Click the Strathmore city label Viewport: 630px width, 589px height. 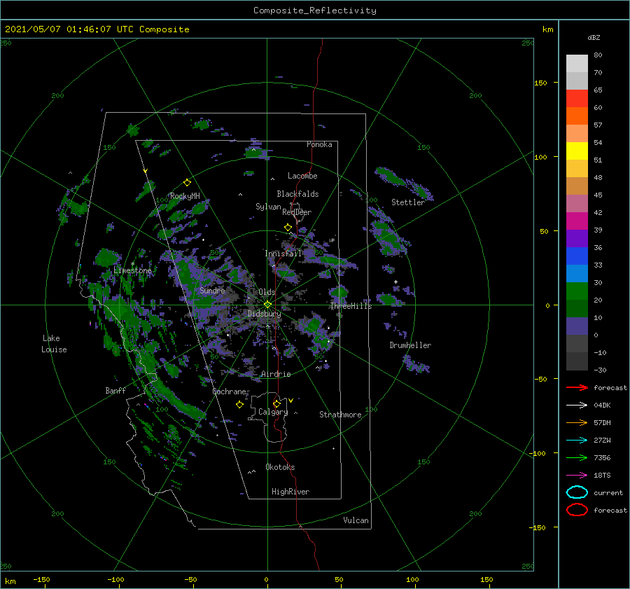pos(340,415)
